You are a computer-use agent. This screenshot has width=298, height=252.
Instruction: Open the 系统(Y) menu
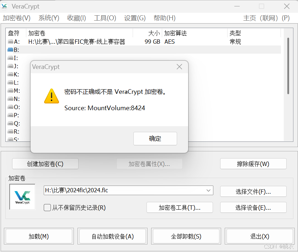point(49,18)
